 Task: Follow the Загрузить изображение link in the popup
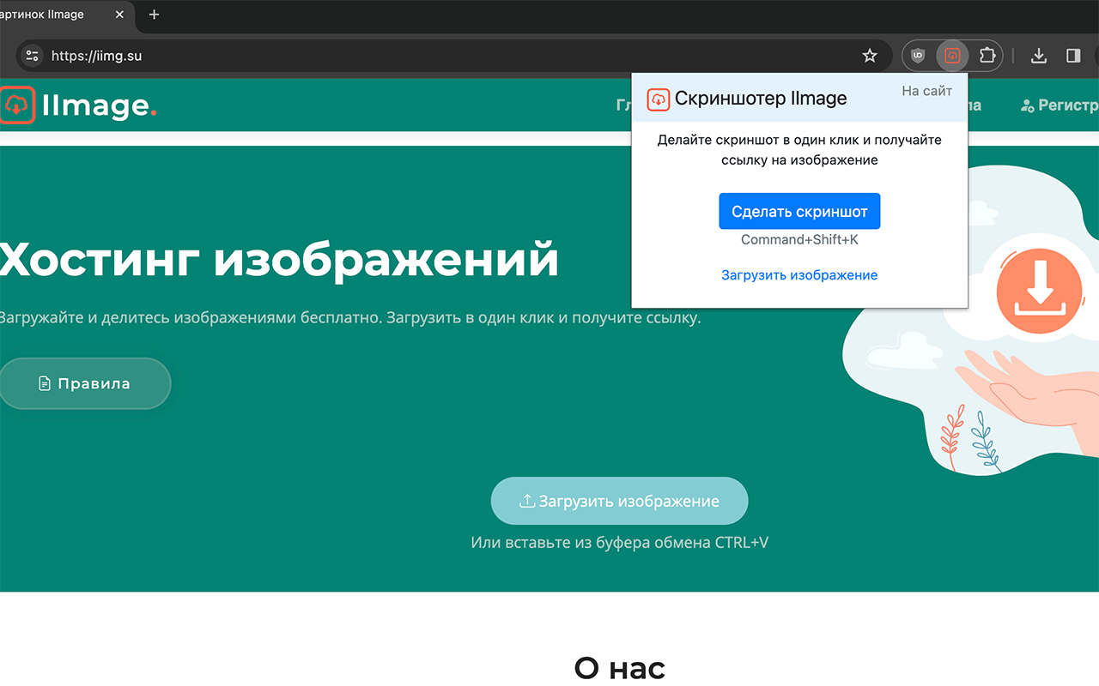[799, 274]
